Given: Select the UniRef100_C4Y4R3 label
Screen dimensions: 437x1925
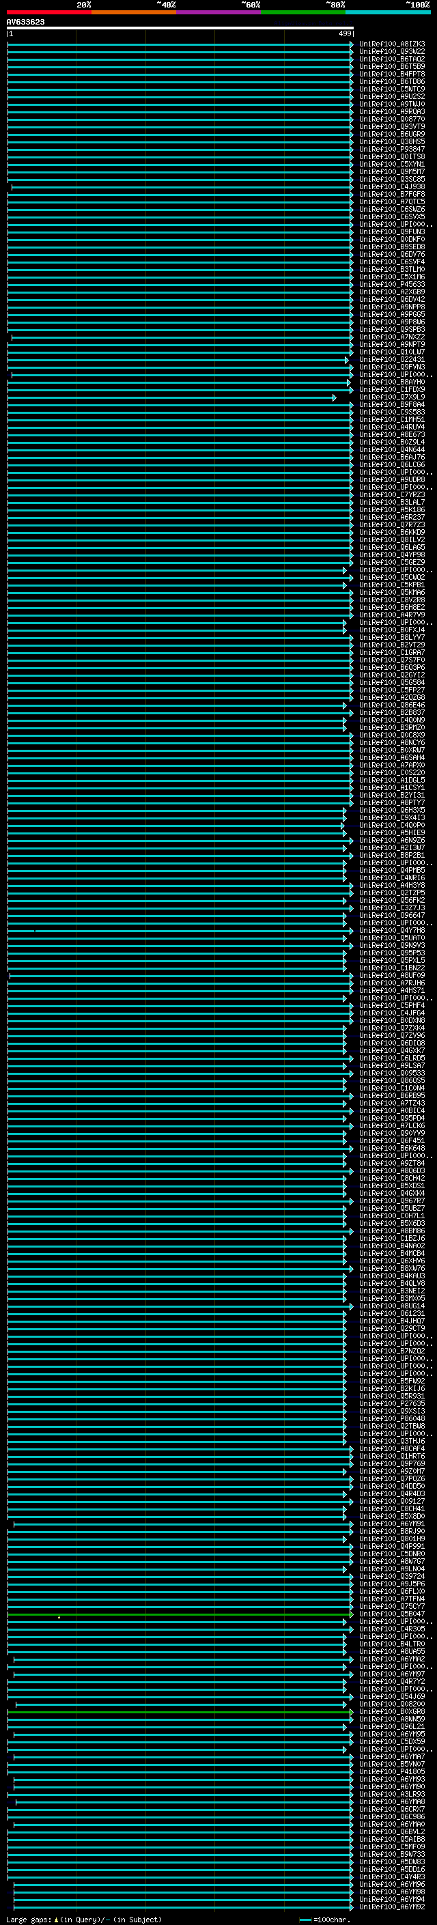Looking at the screenshot, I should click(392, 1878).
